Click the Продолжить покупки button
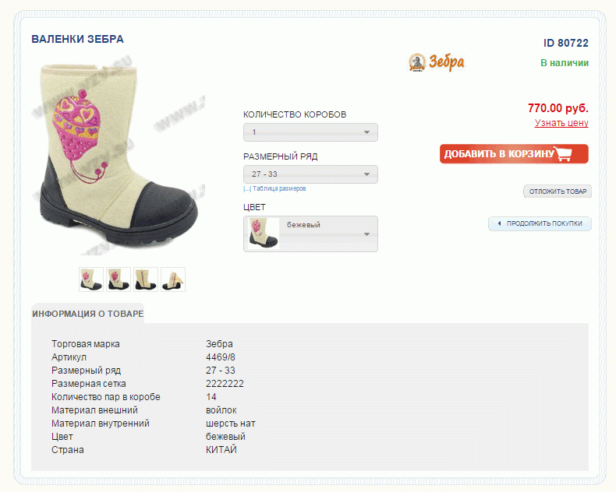 point(540,223)
